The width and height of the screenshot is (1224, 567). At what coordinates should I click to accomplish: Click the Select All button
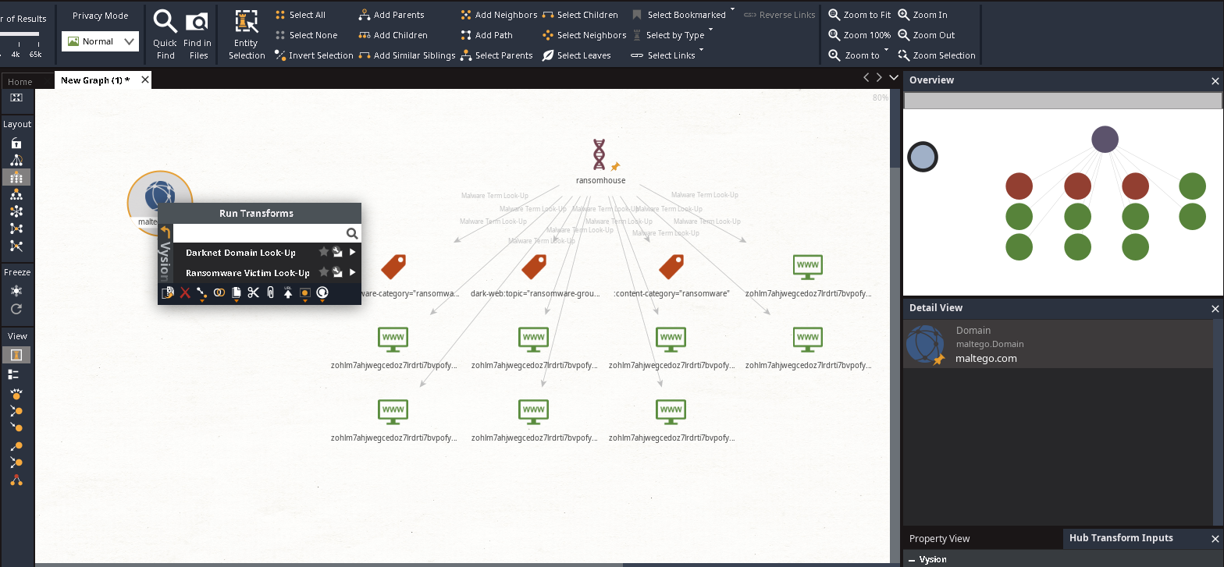click(301, 15)
